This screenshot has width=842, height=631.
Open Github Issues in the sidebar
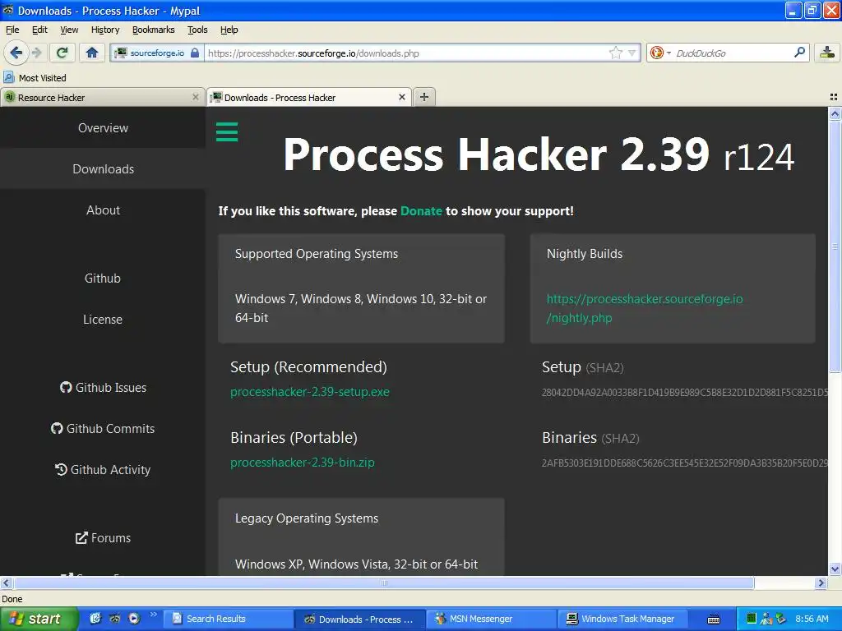click(103, 388)
